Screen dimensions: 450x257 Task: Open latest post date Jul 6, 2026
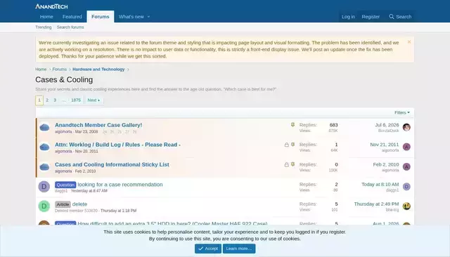(387, 125)
